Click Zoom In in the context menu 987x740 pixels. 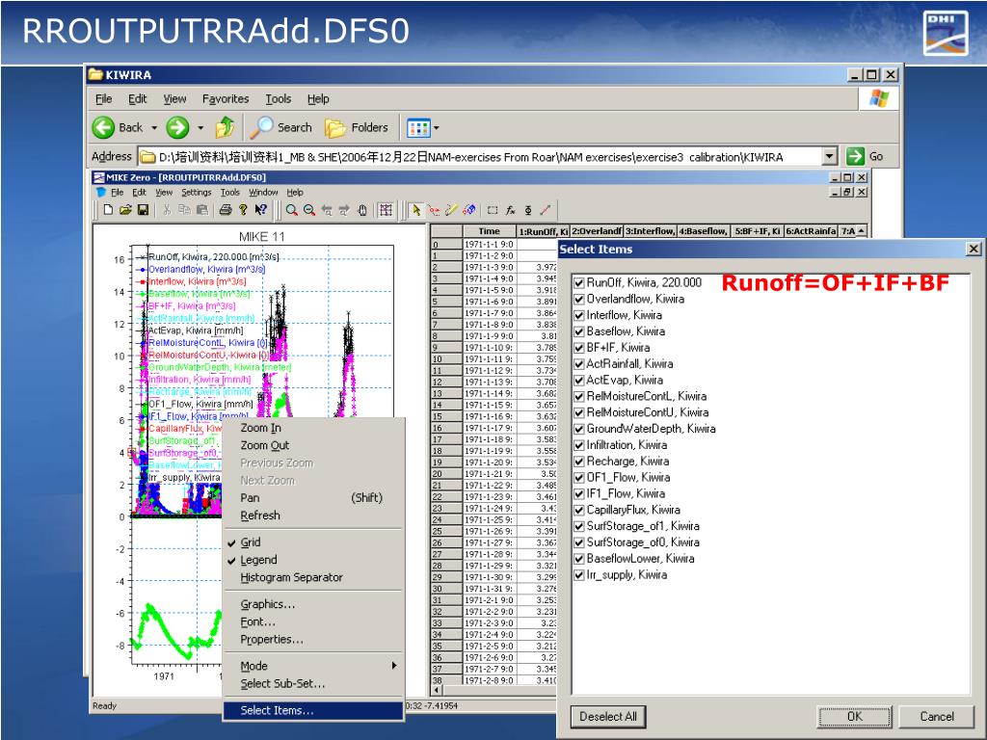[x=313, y=428]
